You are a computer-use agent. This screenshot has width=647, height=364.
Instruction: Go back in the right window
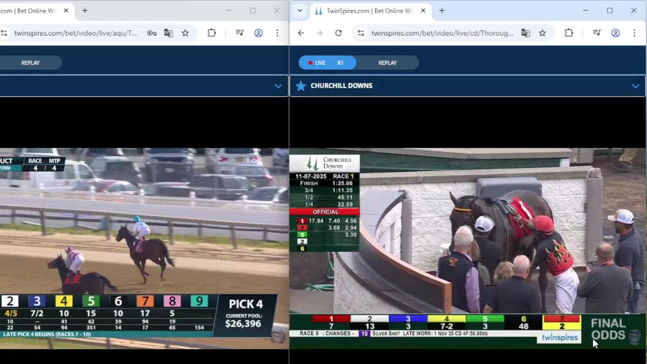point(301,33)
